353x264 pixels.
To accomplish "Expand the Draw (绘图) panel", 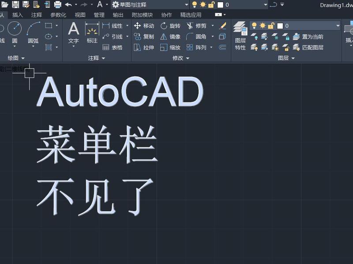I will [16, 58].
